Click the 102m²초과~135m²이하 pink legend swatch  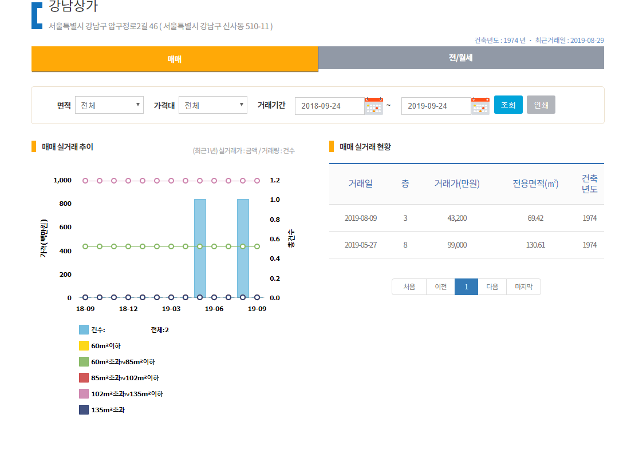coord(84,393)
